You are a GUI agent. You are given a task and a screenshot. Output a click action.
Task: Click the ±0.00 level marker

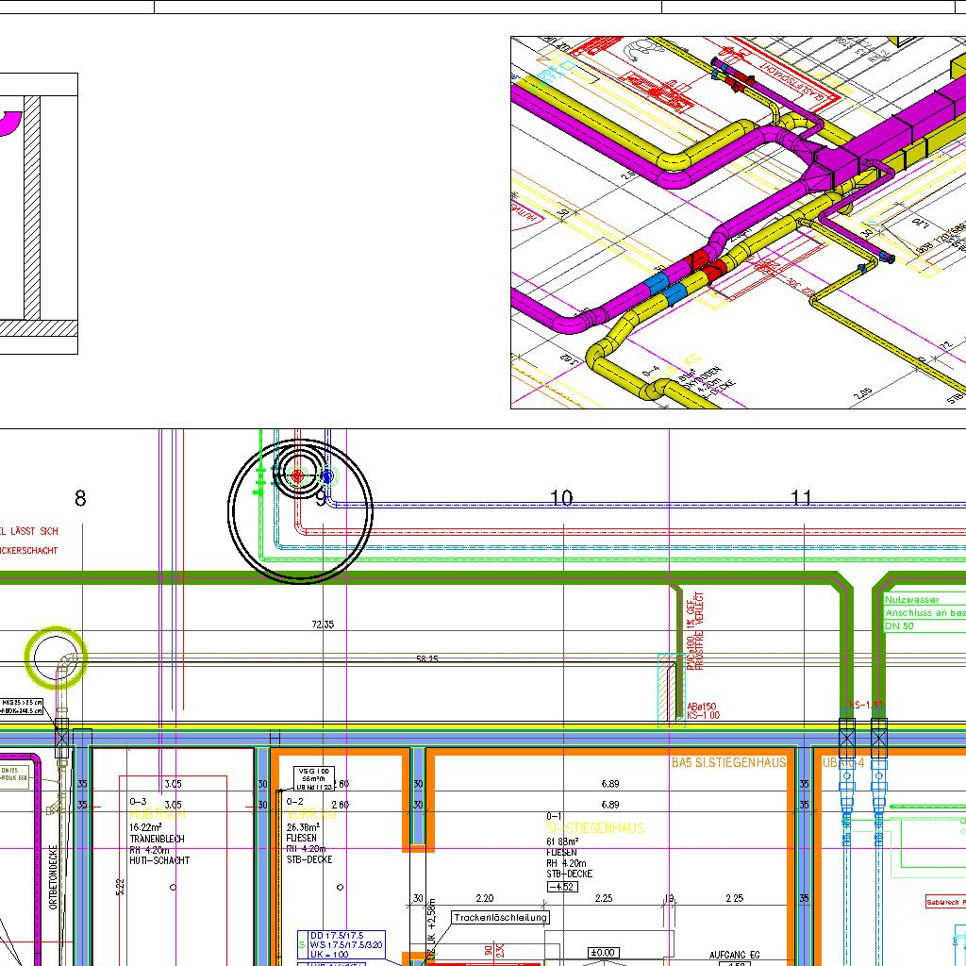point(603,953)
